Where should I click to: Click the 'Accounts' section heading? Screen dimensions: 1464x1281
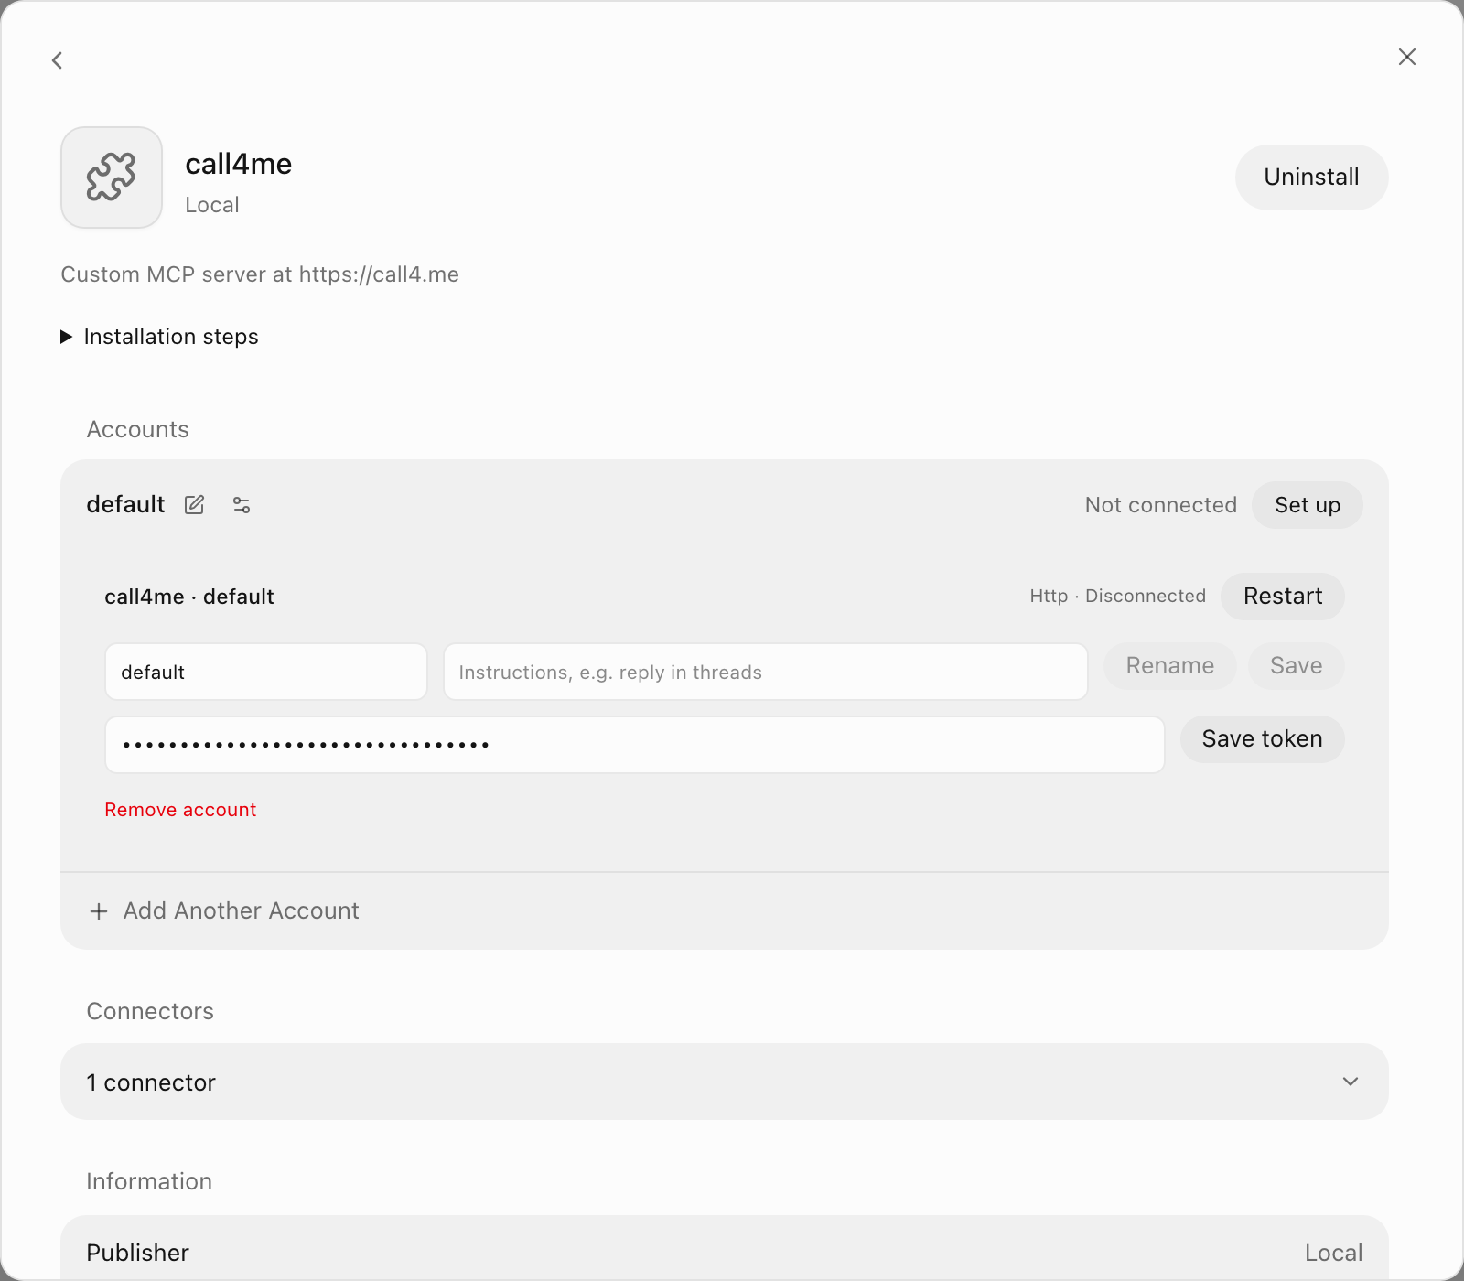[137, 430]
